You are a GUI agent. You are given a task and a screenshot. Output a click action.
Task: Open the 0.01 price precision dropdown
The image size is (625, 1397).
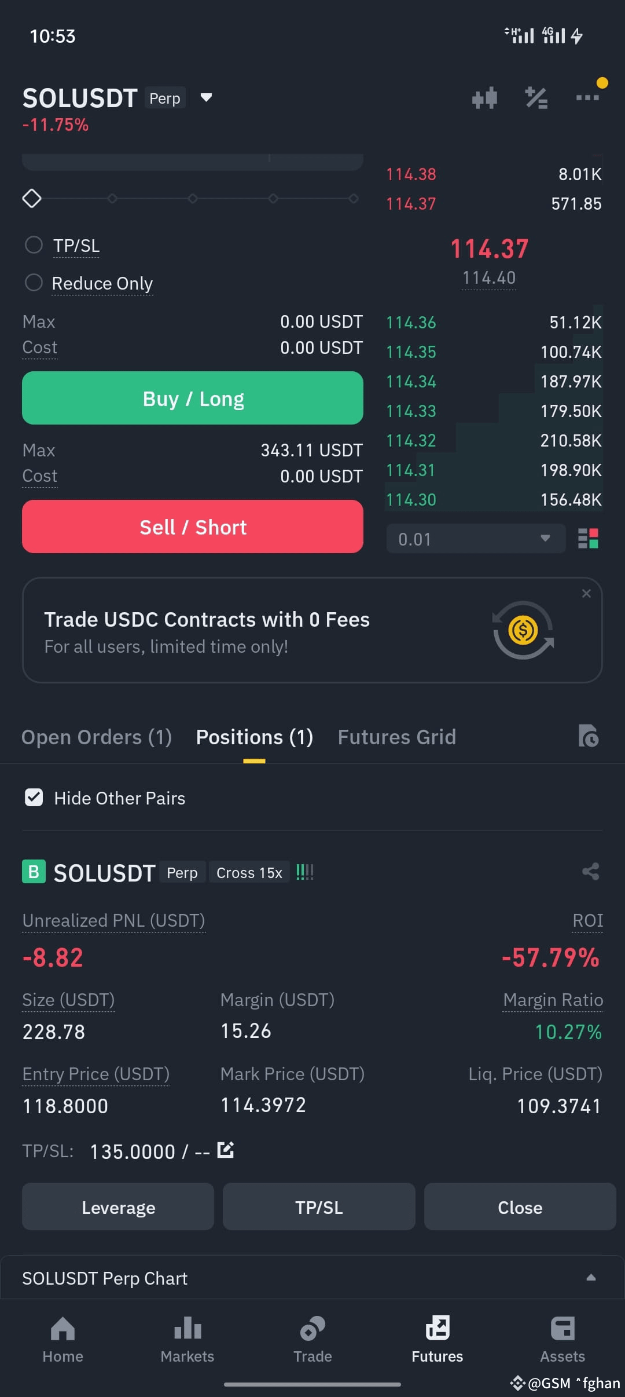click(x=476, y=539)
